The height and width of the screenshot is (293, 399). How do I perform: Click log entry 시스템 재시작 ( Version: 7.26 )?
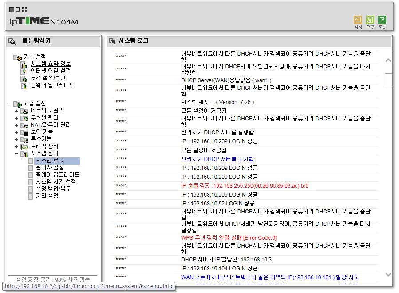[x=217, y=102]
